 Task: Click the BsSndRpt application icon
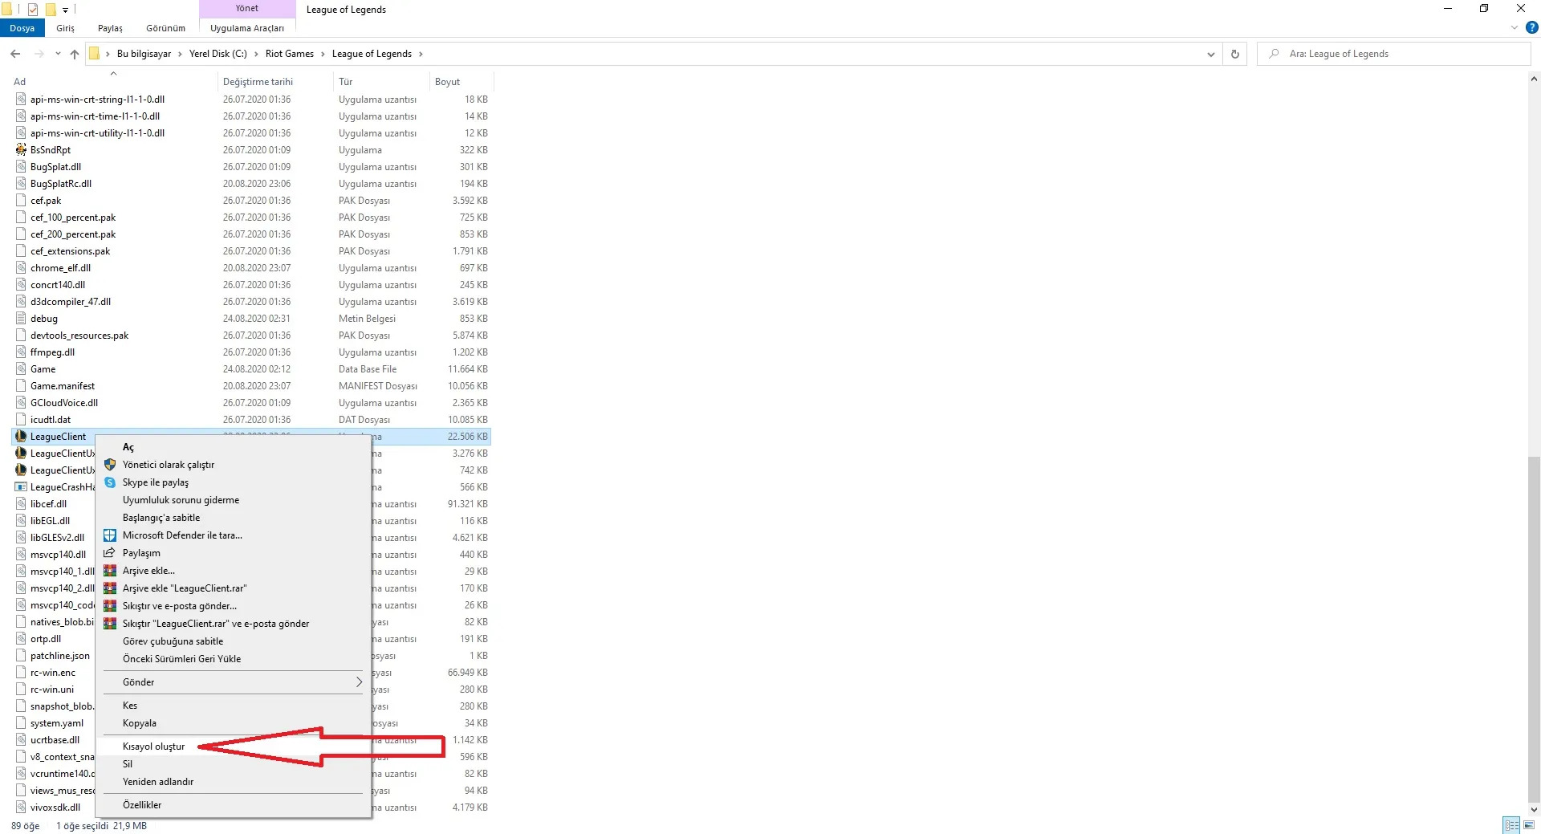click(x=22, y=150)
